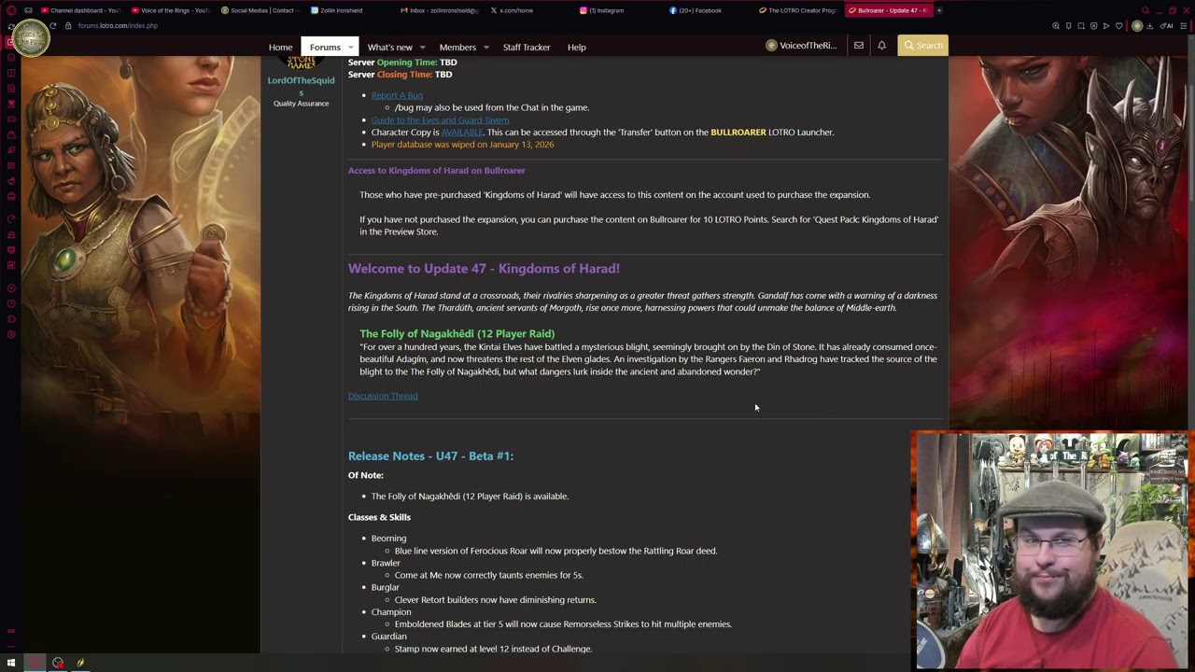Open the Help page link
This screenshot has height=672, width=1195.
[577, 47]
